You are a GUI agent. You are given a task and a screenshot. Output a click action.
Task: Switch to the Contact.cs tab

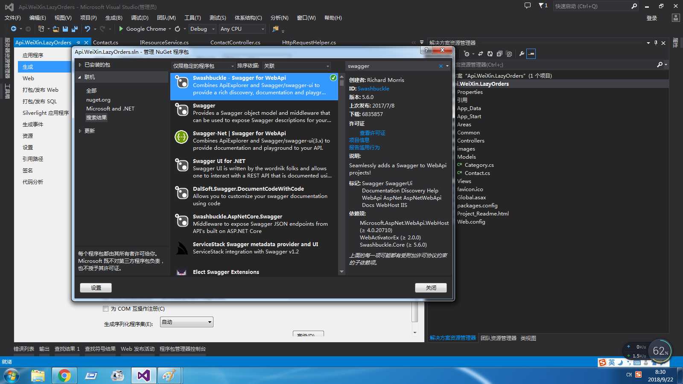pyautogui.click(x=105, y=42)
